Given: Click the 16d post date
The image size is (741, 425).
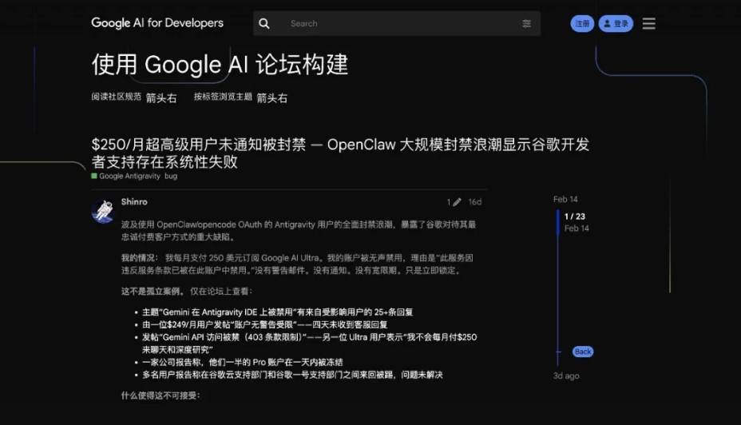Looking at the screenshot, I should [474, 202].
